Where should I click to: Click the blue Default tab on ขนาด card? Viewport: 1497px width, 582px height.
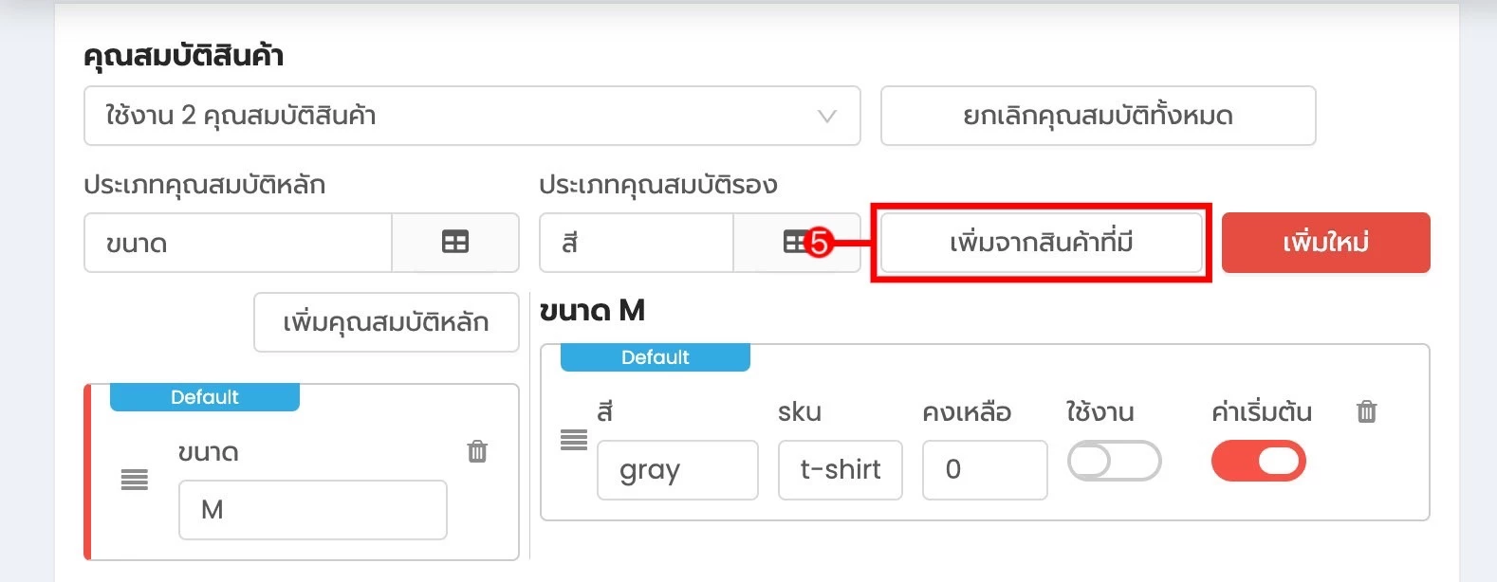205,397
